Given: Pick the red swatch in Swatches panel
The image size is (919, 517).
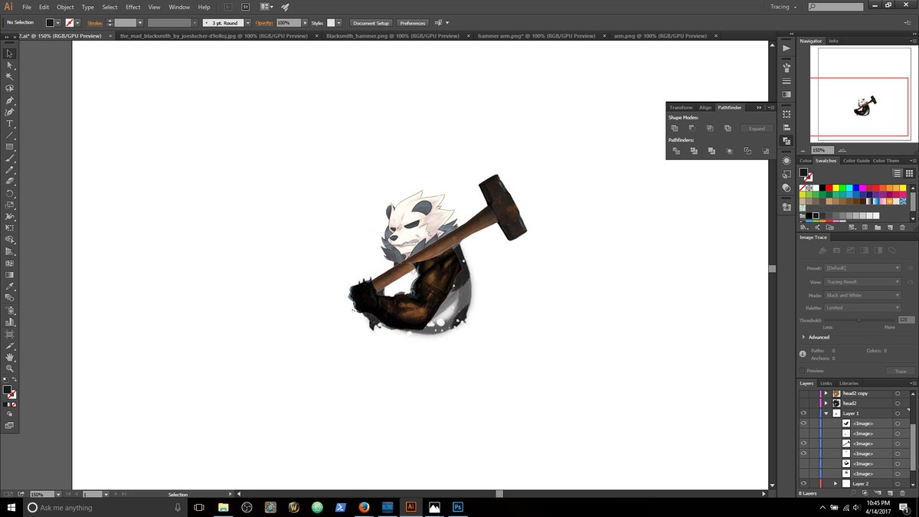Looking at the screenshot, I should click(x=827, y=188).
